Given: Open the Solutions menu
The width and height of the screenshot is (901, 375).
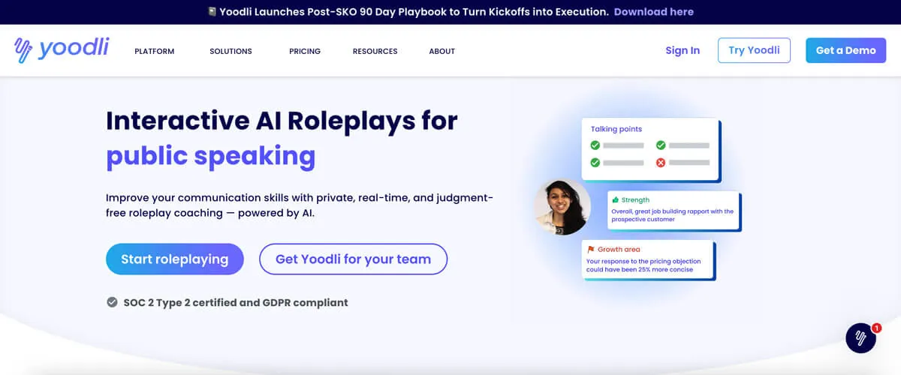Looking at the screenshot, I should pyautogui.click(x=231, y=51).
